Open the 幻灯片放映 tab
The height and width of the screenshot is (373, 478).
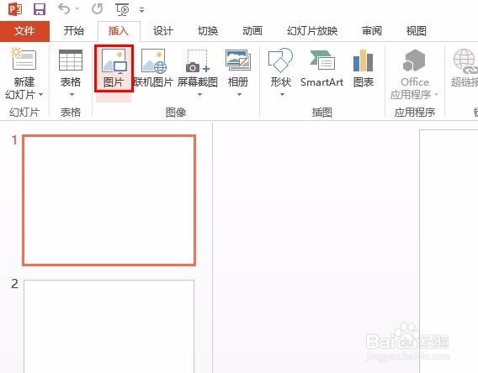point(312,31)
